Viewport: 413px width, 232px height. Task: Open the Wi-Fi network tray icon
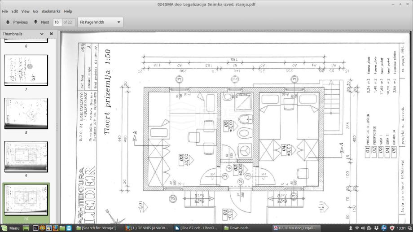pyautogui.click(x=357, y=228)
